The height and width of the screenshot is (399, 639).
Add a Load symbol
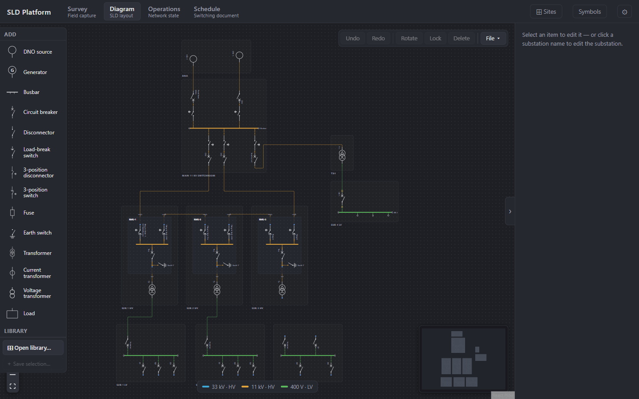(33, 313)
